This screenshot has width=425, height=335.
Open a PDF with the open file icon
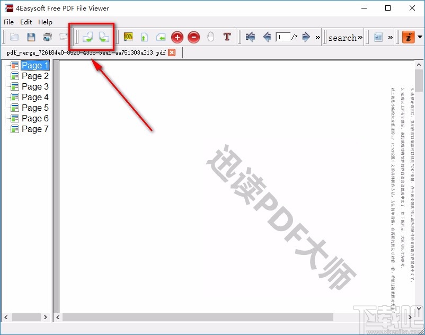(14, 37)
